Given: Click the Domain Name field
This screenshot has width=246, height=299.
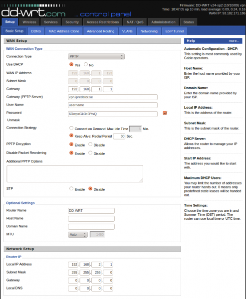Looking at the screenshot, I should (91, 227).
